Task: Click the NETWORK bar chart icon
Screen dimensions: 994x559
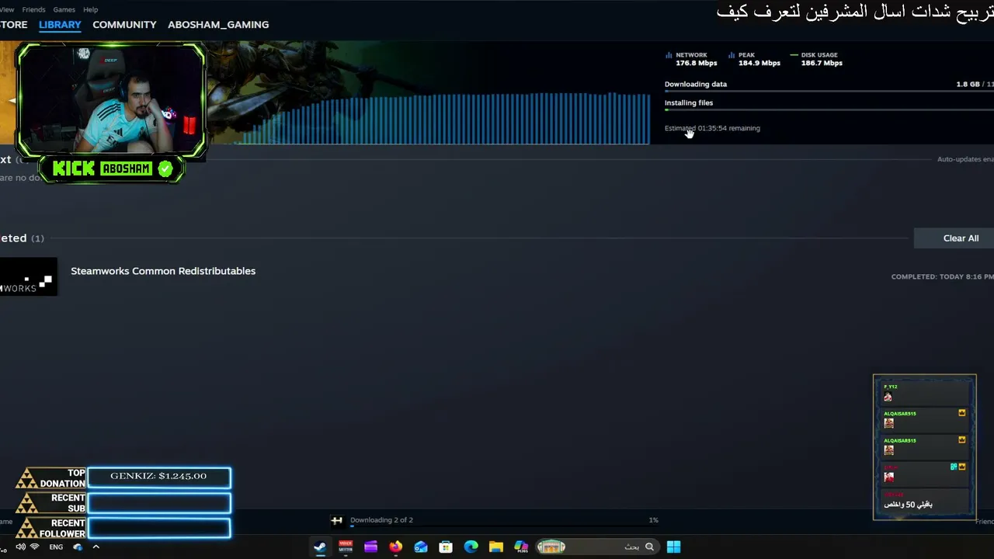Action: pos(669,55)
